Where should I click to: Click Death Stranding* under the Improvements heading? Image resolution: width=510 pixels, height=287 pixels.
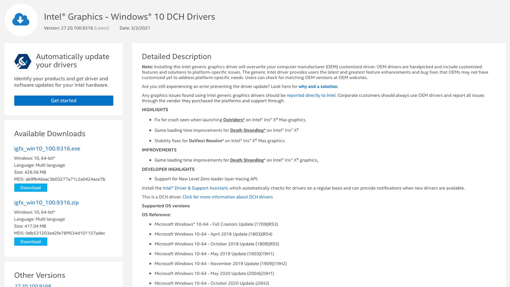click(248, 160)
